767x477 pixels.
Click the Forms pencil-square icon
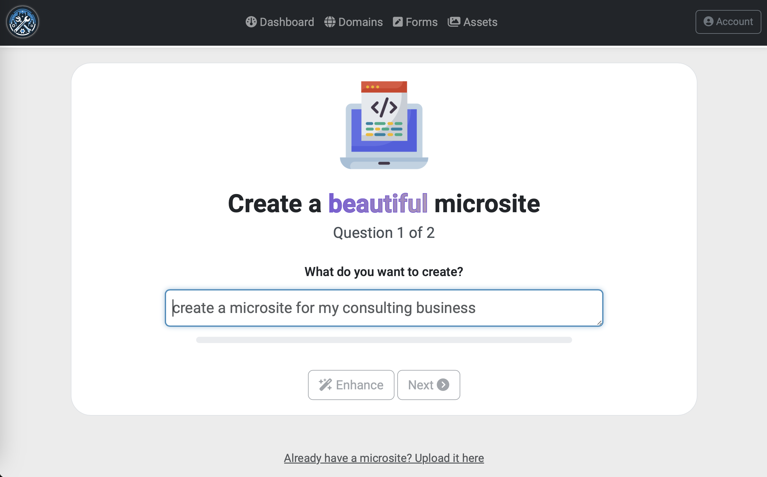click(398, 22)
